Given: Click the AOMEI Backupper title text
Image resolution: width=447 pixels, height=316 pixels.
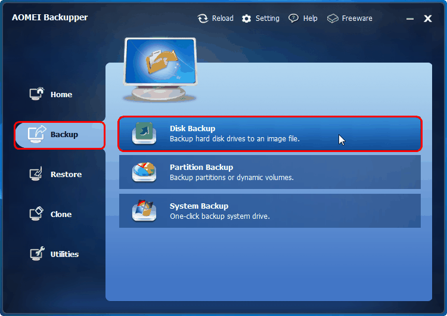Looking at the screenshot, I should click(x=50, y=17).
